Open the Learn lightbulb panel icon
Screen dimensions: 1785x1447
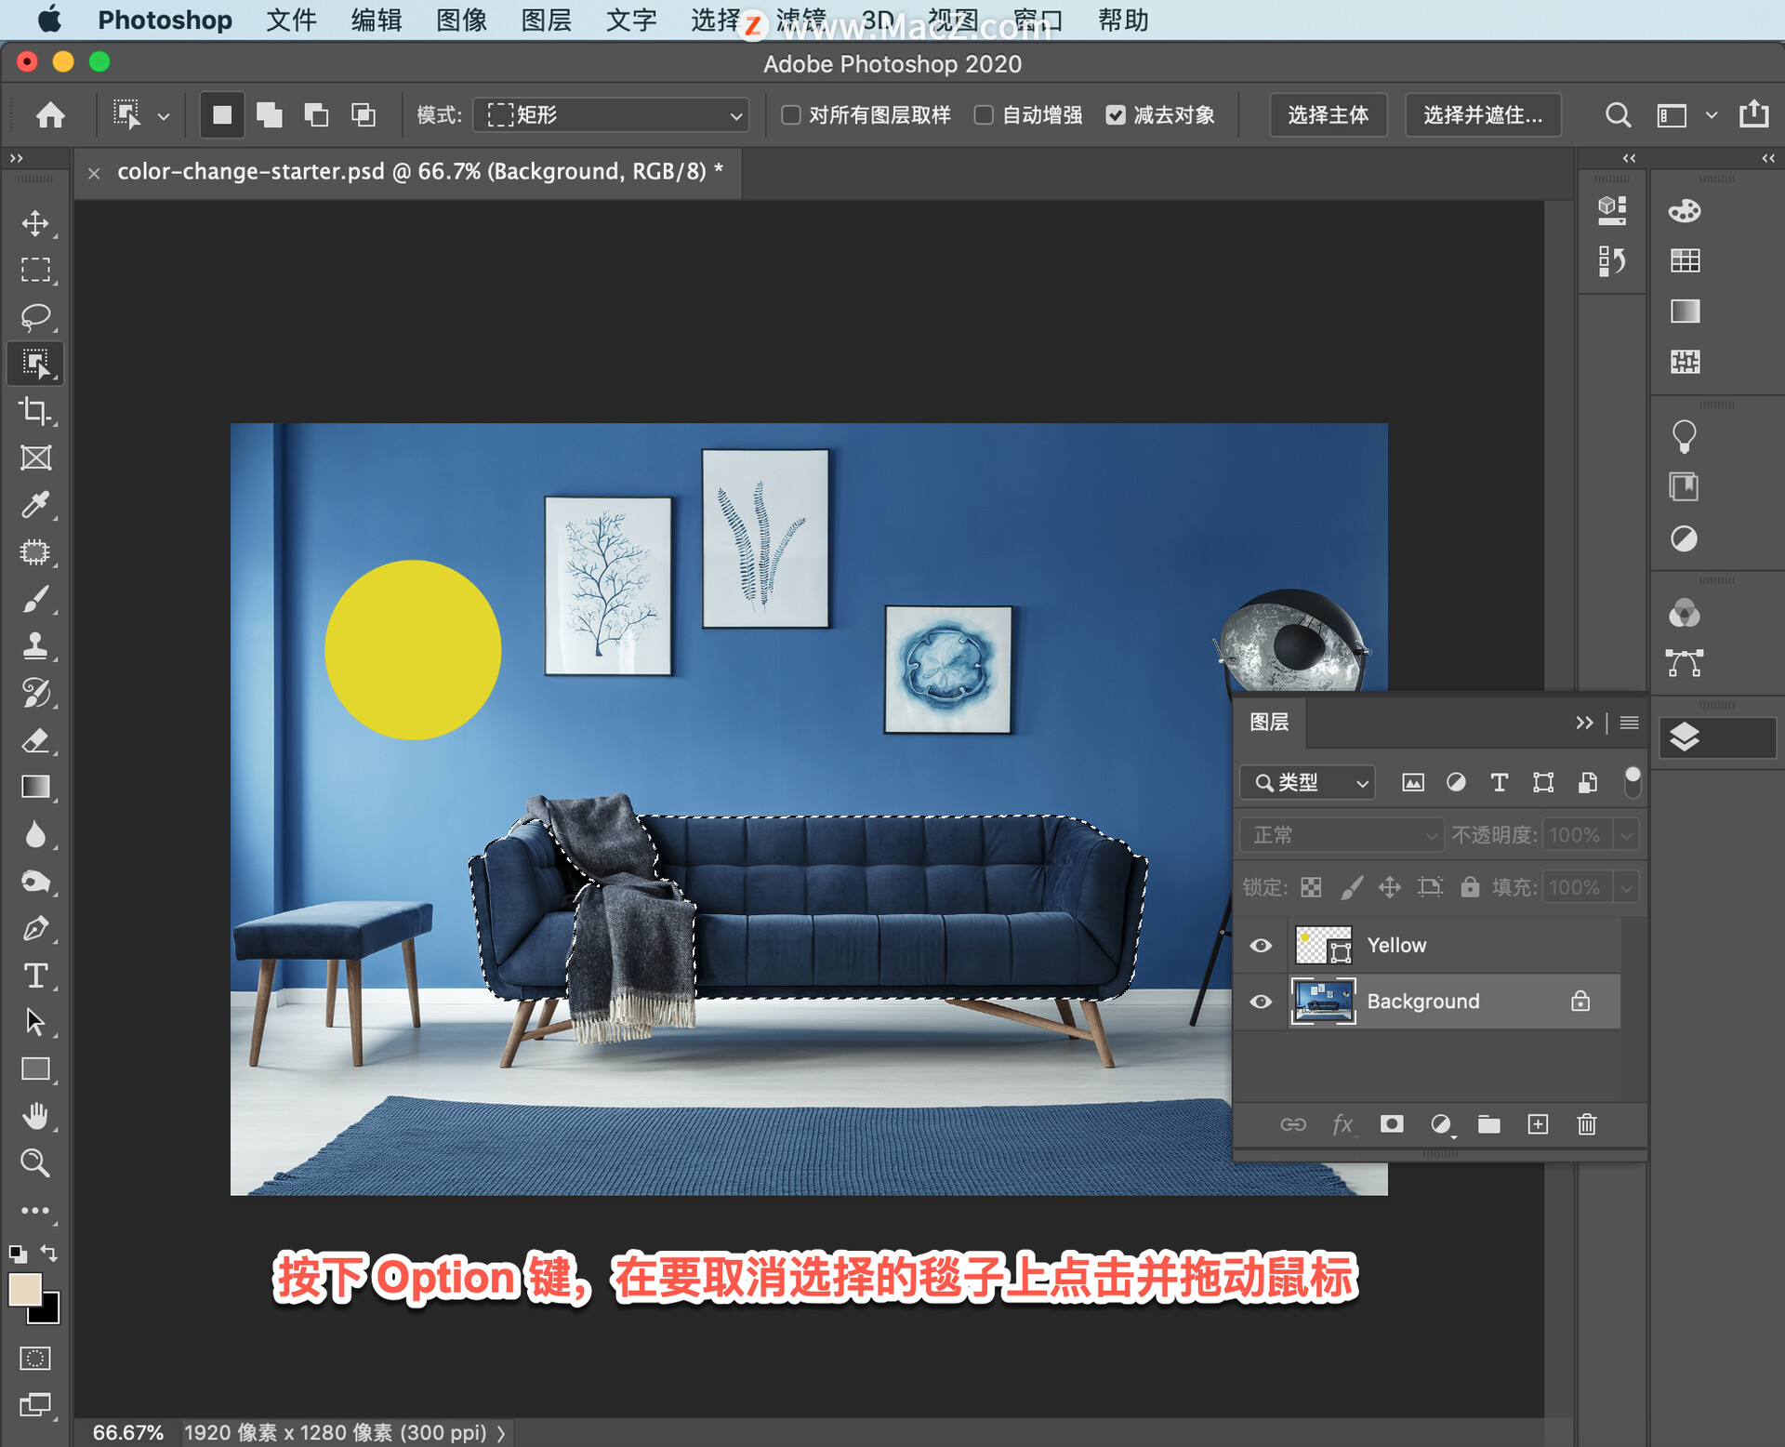1684,436
